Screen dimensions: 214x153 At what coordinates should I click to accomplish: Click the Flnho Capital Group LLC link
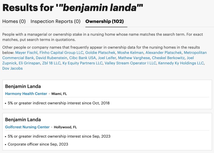click(x=61, y=53)
